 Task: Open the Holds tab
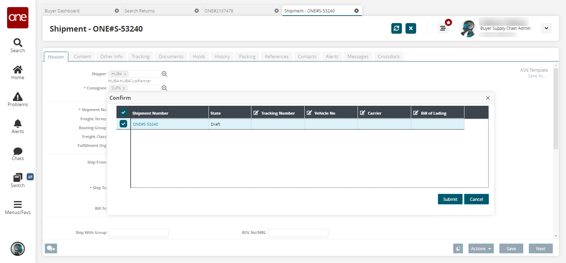point(199,56)
